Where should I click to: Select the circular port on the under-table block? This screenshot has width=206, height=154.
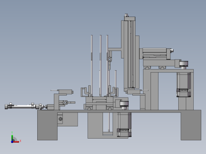tap(60, 119)
